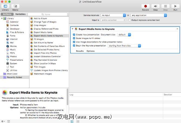This screenshot has height=123, width=181.
Task: Select the Developer category
Action: point(15,29)
